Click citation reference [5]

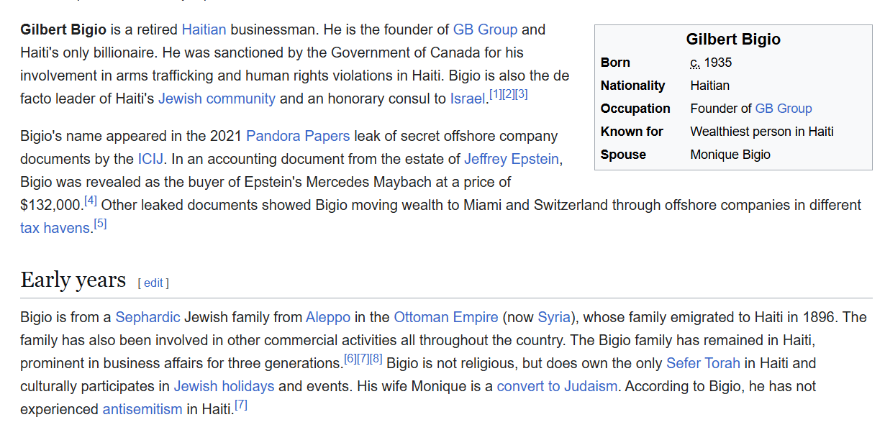point(100,224)
